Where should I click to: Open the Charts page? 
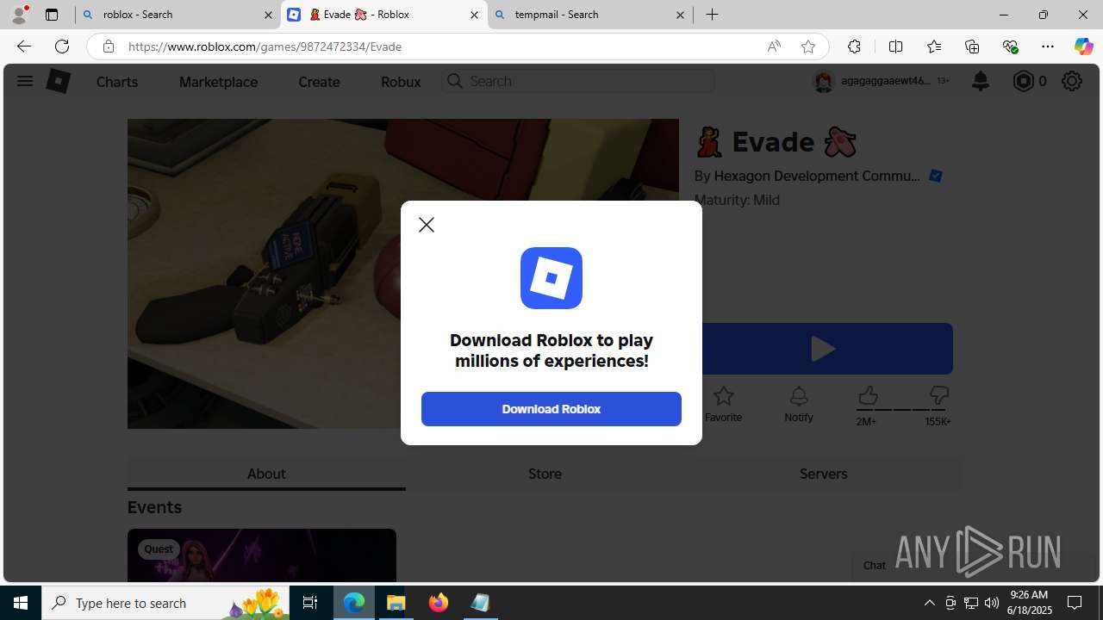tap(117, 82)
